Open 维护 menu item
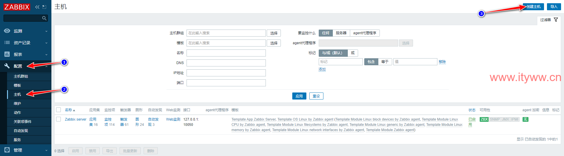 point(29,103)
